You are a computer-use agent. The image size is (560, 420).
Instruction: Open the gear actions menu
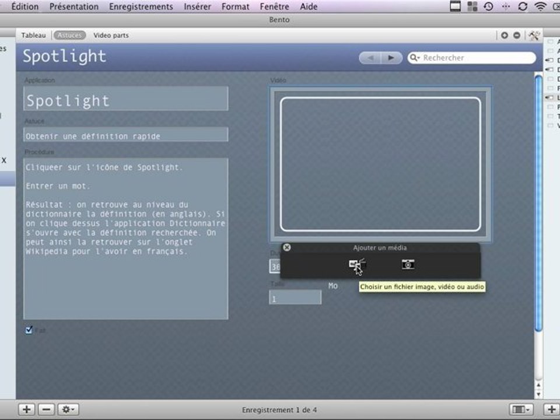tap(68, 409)
